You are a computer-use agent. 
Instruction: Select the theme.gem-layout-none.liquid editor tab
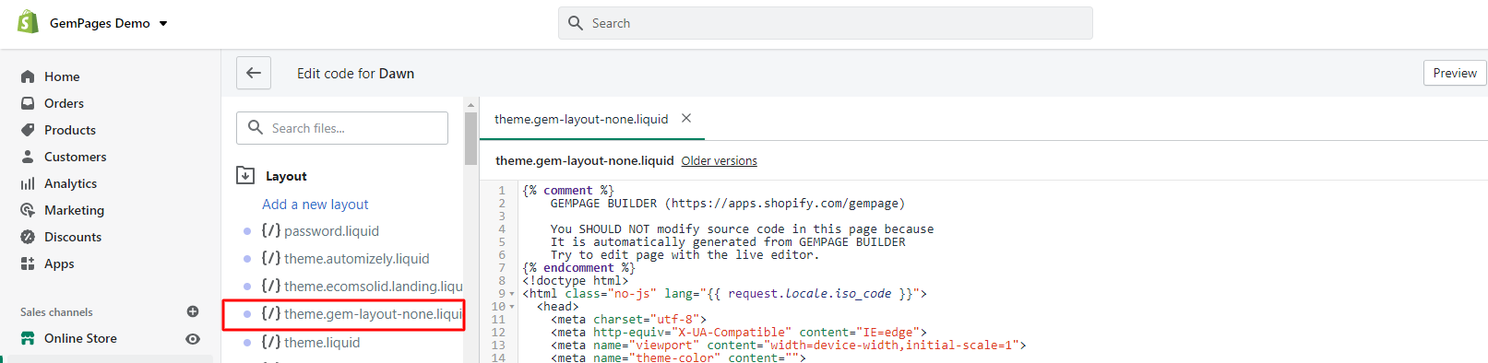(x=581, y=119)
